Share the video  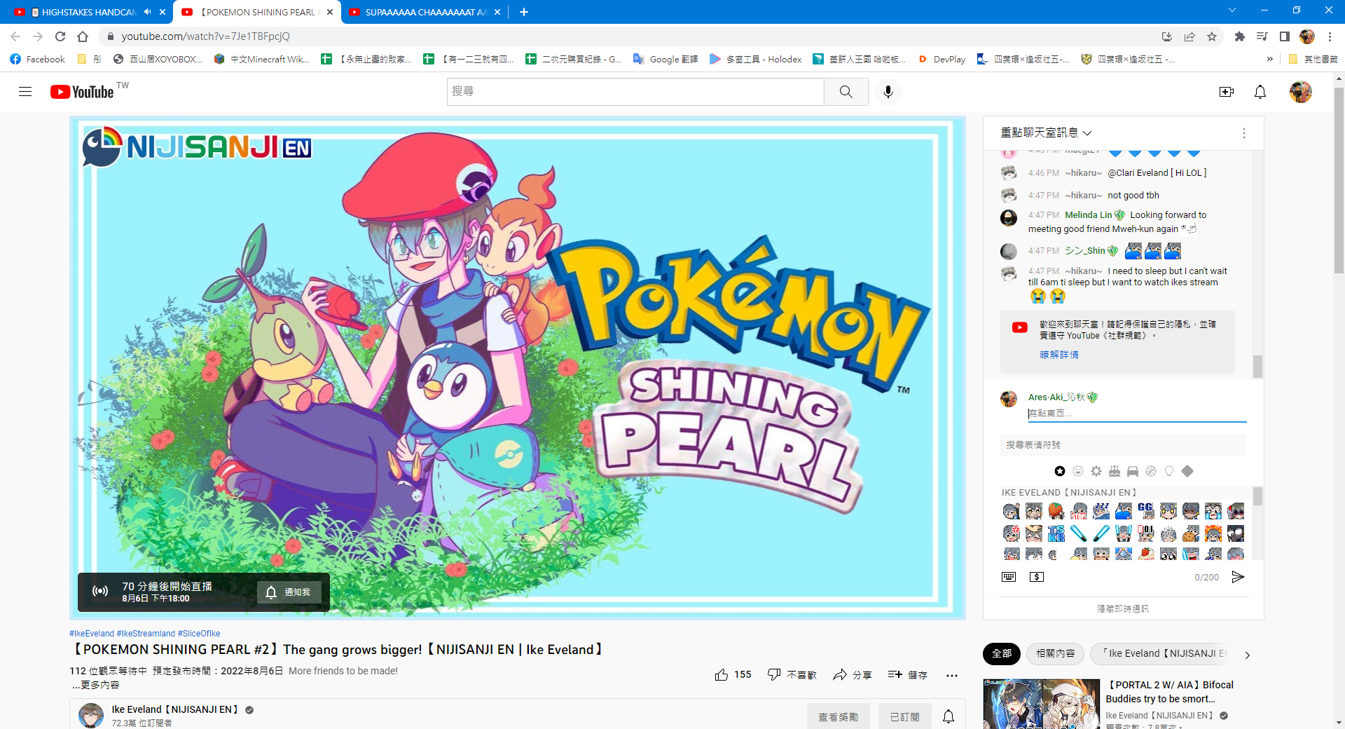point(852,674)
